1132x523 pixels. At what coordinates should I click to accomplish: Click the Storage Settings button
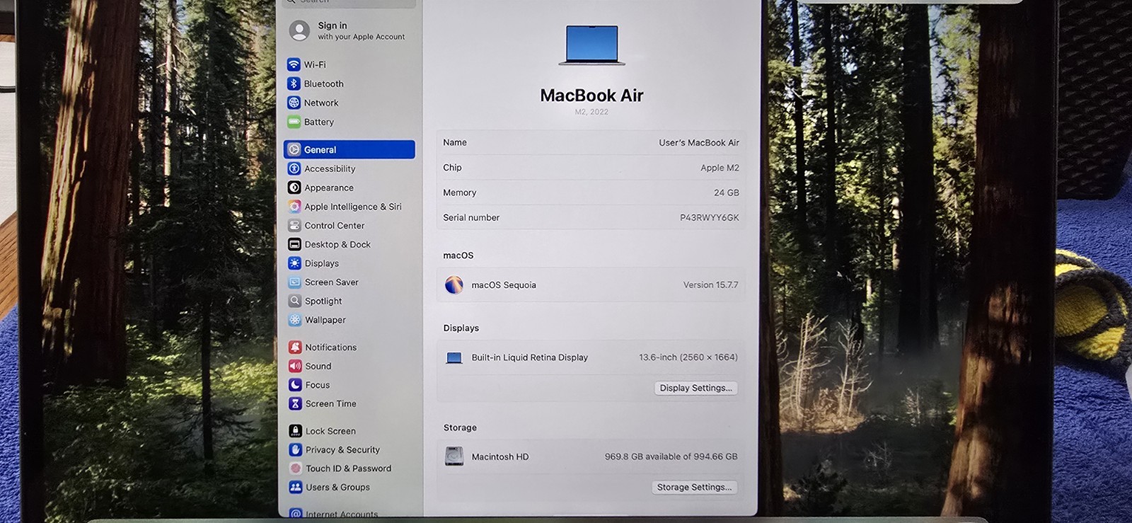click(x=694, y=487)
